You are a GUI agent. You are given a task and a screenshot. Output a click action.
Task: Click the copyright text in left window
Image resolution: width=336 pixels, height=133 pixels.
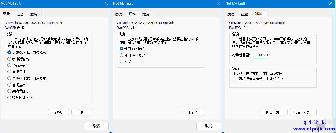pyautogui.click(x=33, y=23)
